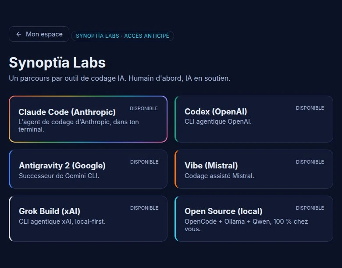Click the DISPONIBLE status on Open Source card
Screen dimensions: 342x268
(310, 208)
